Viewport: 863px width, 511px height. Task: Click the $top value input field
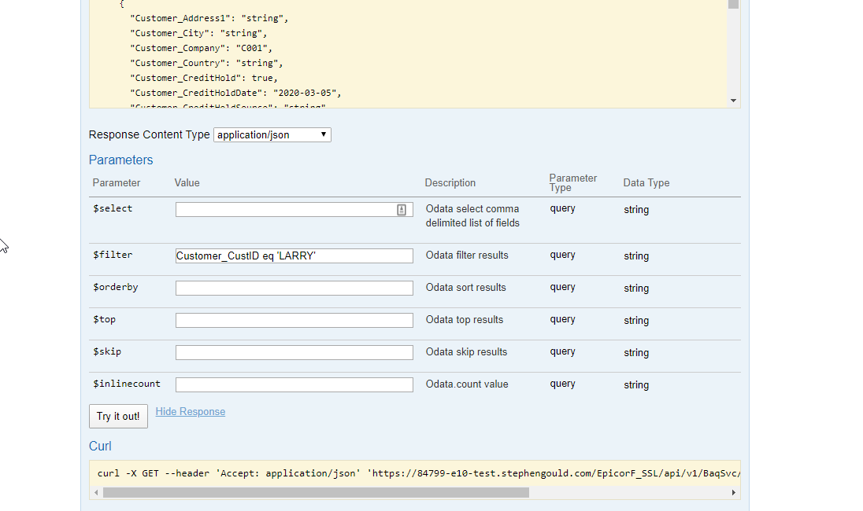pos(294,320)
